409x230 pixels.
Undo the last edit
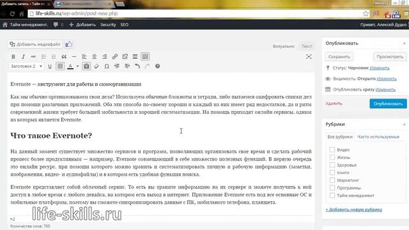[137, 66]
